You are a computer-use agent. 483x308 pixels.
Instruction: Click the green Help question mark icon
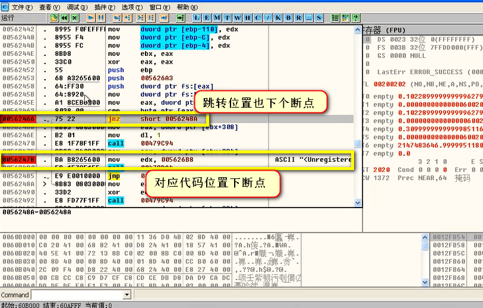(356, 18)
